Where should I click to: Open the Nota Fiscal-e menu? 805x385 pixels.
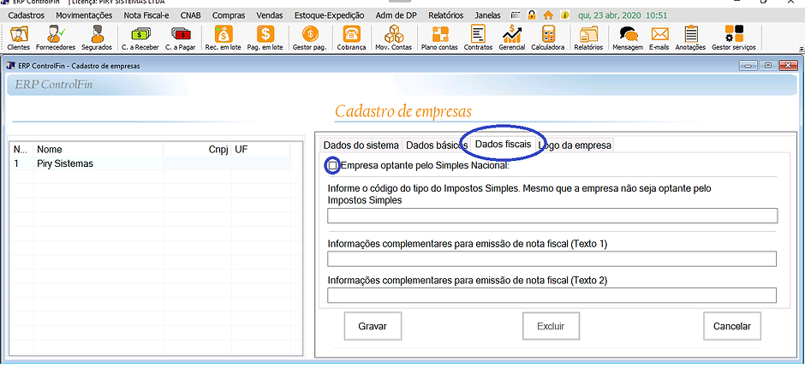click(146, 15)
